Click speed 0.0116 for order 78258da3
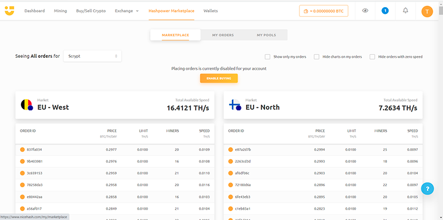Viewport: 443px width, 220px height. [204, 185]
